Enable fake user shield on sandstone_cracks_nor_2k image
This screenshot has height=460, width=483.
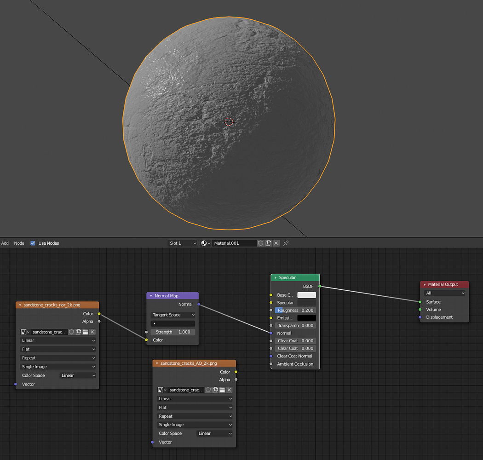click(x=71, y=332)
